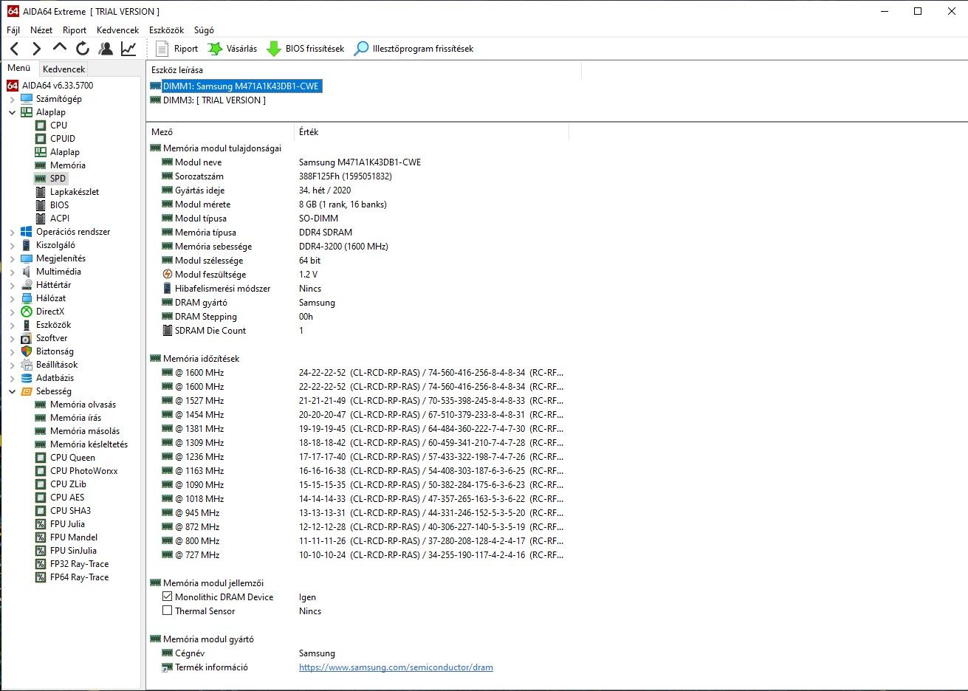The height and width of the screenshot is (691, 968).
Task: Open the CPU Queen benchmark
Action: pos(72,458)
